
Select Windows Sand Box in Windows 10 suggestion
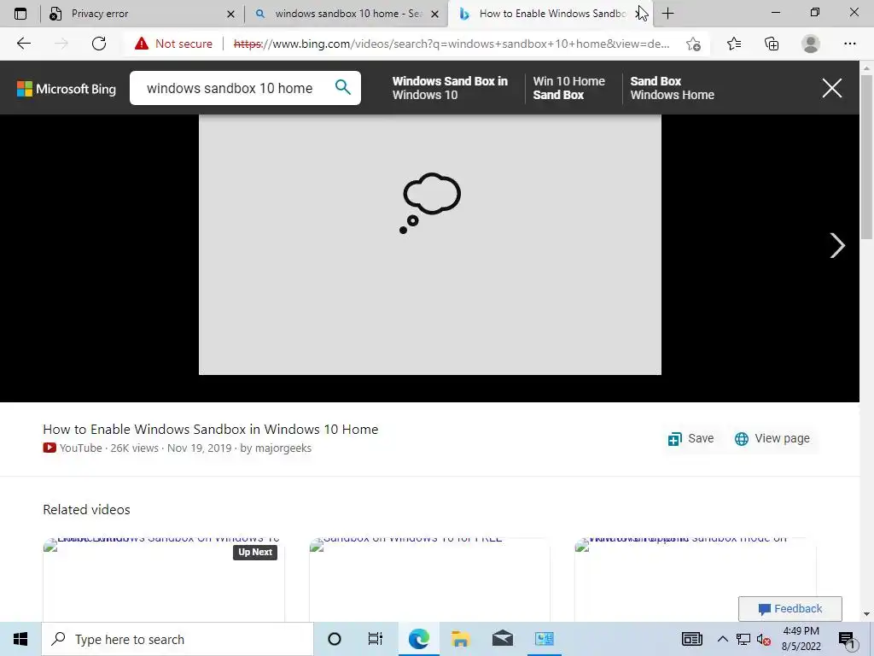[x=450, y=88]
